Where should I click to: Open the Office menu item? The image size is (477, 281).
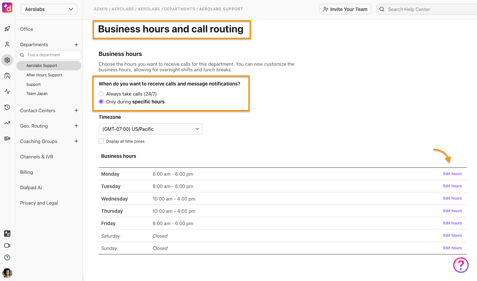point(27,29)
